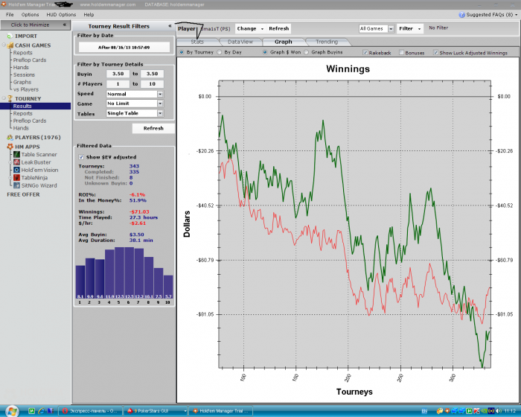This screenshot has height=417, width=521.
Task: Open the Import section icon
Action: click(x=9, y=35)
